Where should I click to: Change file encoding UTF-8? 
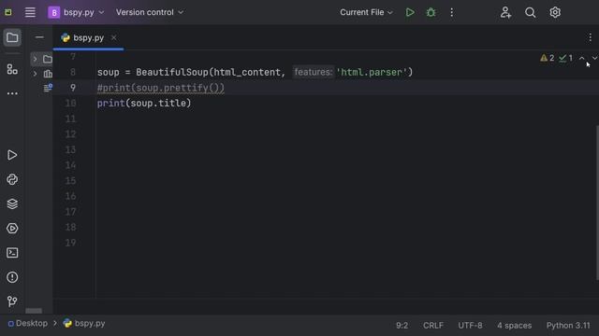[470, 326]
